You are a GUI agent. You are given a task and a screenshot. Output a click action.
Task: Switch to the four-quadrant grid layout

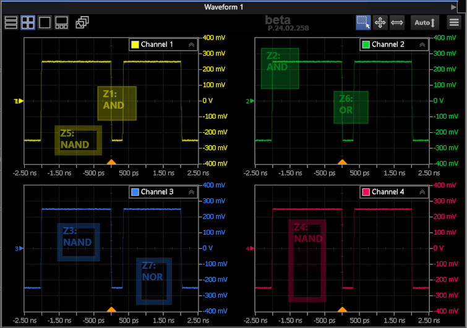coord(28,23)
